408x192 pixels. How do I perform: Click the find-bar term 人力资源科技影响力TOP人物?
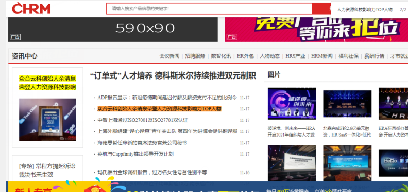click(x=365, y=10)
